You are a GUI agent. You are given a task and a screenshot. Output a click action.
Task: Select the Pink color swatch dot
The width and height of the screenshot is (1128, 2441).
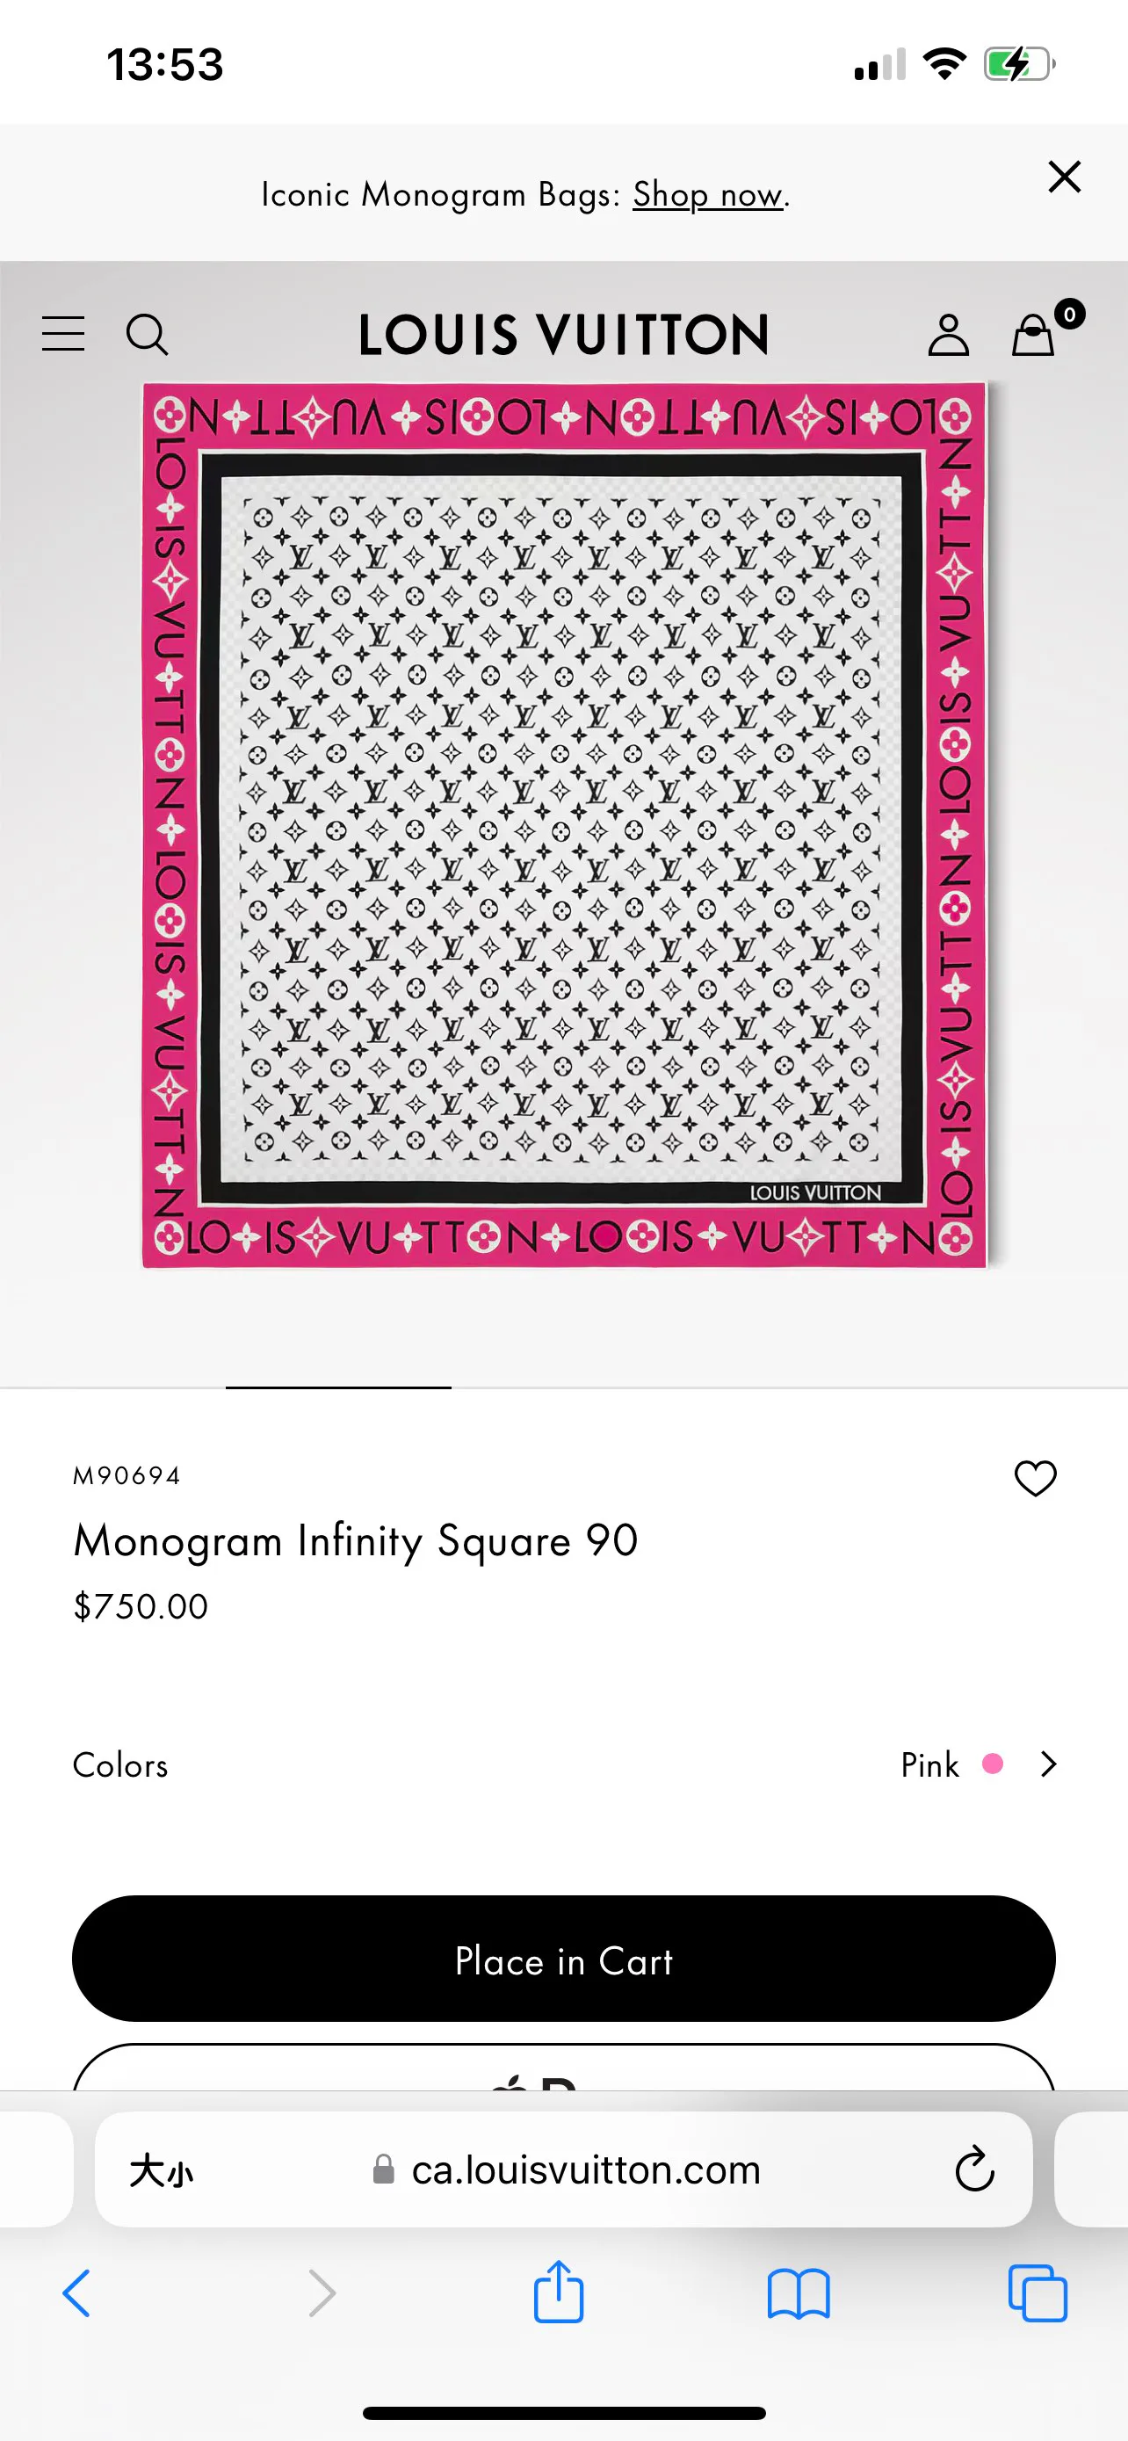(x=993, y=1764)
